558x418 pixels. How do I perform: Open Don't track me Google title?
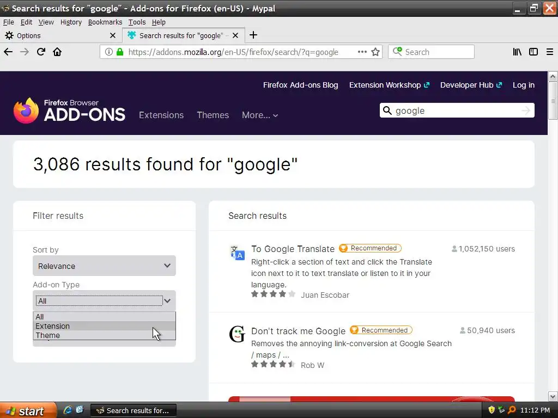click(x=298, y=331)
